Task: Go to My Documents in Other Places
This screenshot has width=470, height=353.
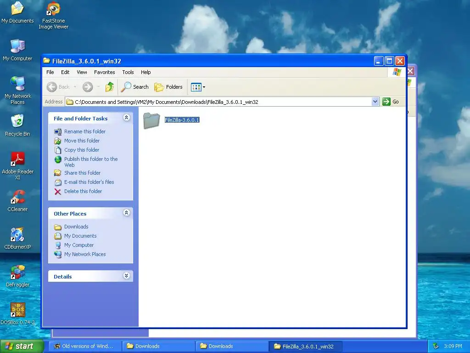Action: (80, 236)
